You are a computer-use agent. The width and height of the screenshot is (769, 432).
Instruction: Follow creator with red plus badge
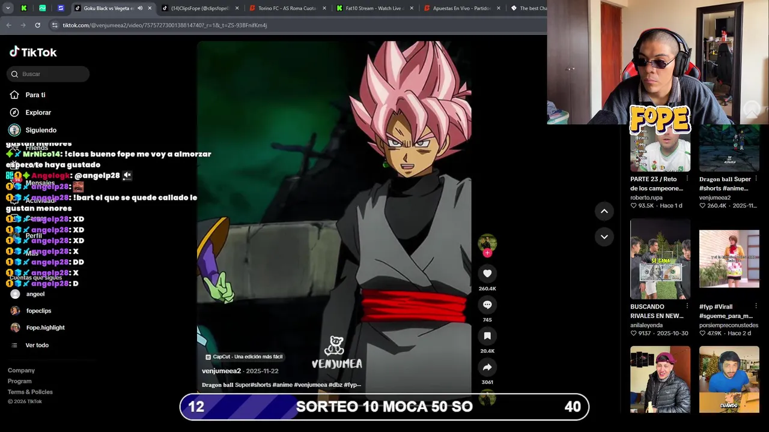(x=487, y=253)
